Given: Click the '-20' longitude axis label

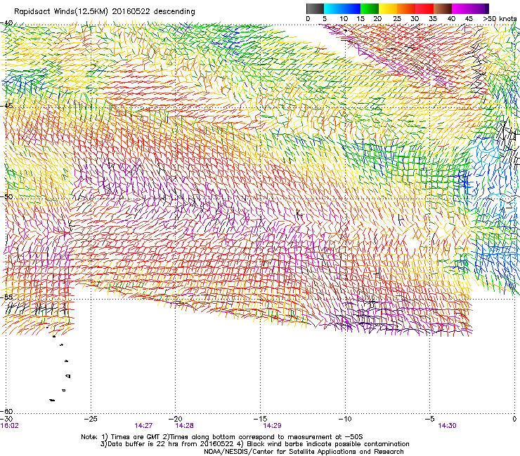Looking at the screenshot, I should [176, 419].
